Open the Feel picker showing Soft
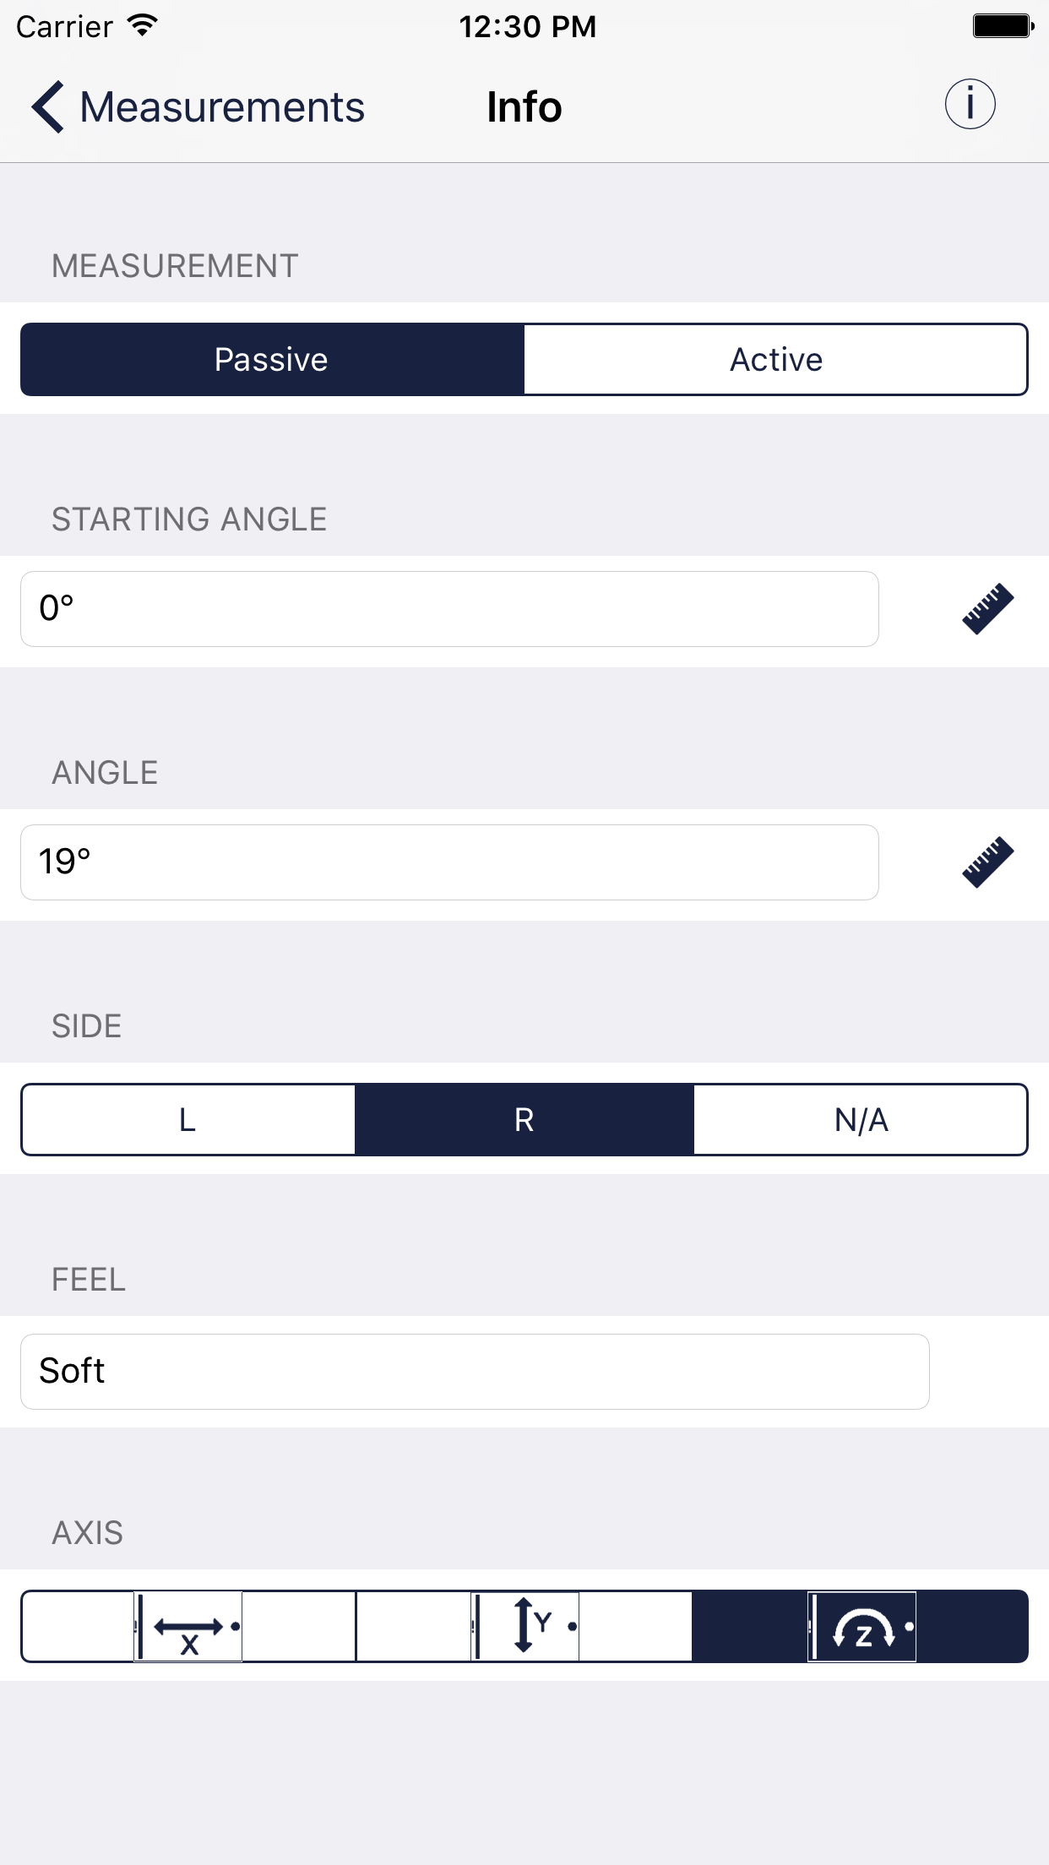Image resolution: width=1049 pixels, height=1865 pixels. 475,1371
